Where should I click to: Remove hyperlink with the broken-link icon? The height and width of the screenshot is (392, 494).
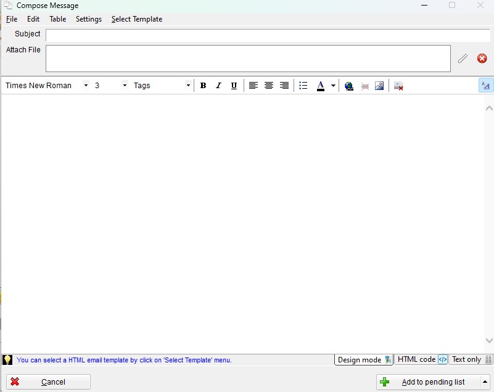click(x=364, y=85)
